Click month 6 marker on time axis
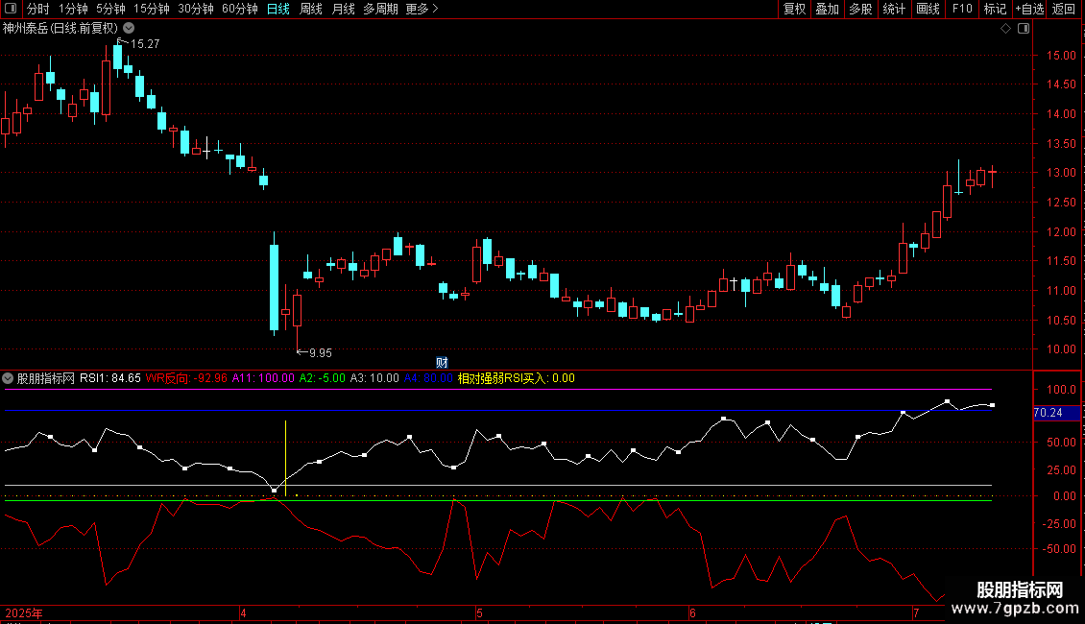Image resolution: width=1085 pixels, height=624 pixels. [692, 613]
